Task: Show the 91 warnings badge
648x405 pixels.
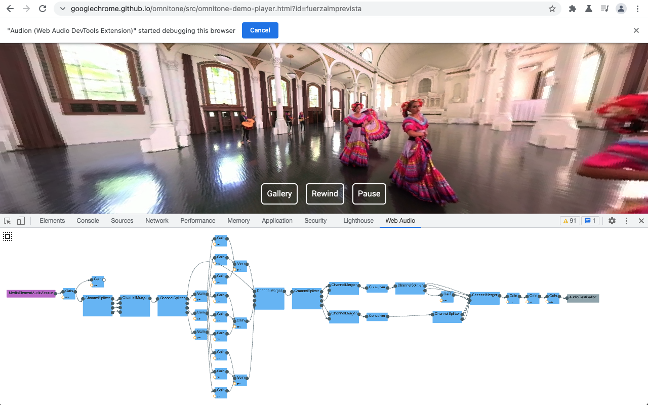Action: (x=570, y=221)
